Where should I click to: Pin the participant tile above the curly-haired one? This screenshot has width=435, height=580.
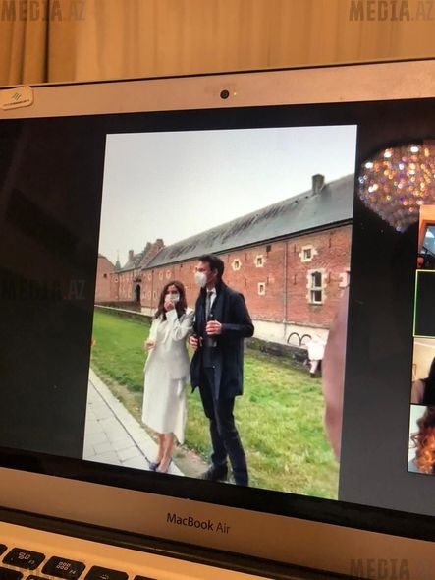click(423, 371)
